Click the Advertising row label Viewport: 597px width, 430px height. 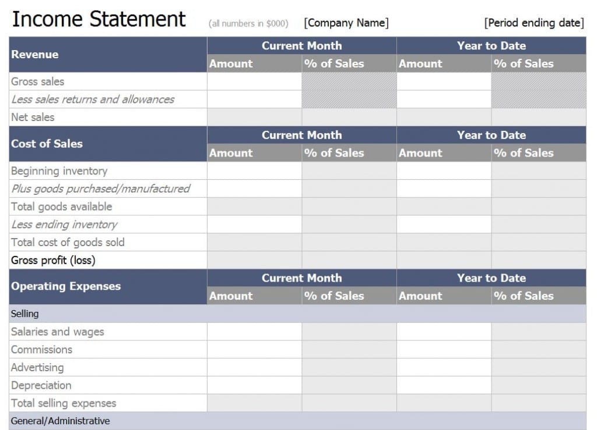37,367
